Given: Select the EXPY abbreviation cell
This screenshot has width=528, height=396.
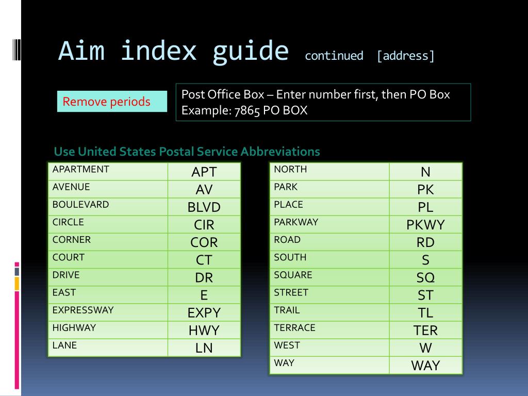Looking at the screenshot, I should pos(204,312).
